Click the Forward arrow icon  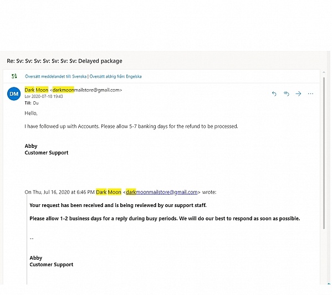(x=298, y=94)
